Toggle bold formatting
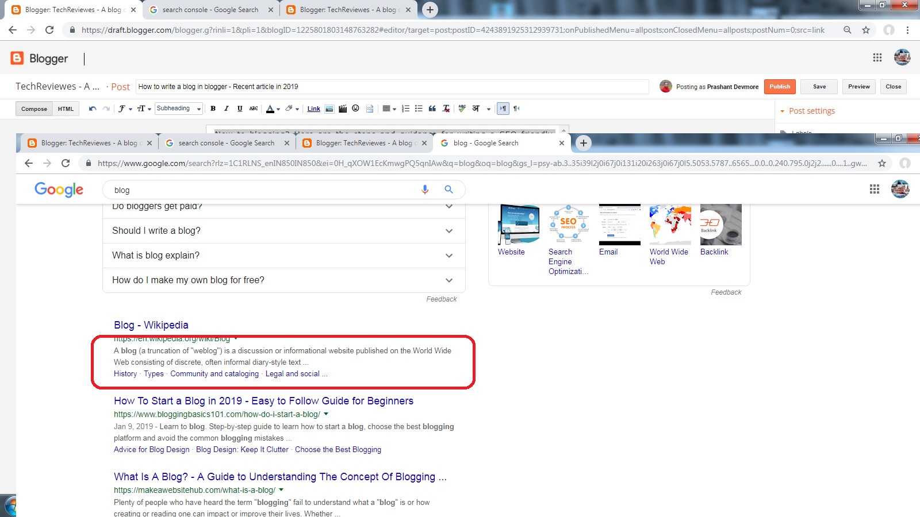 click(x=213, y=109)
